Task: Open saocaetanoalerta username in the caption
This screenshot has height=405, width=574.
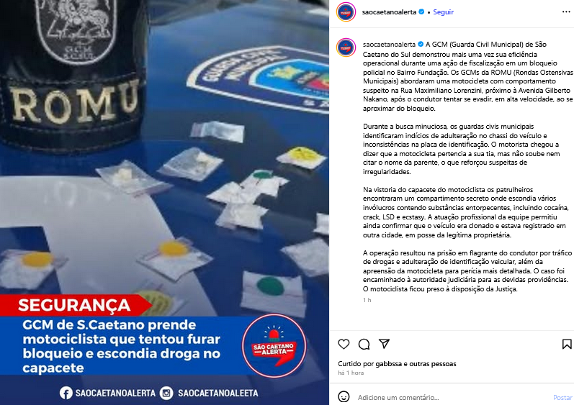Action: coord(389,44)
